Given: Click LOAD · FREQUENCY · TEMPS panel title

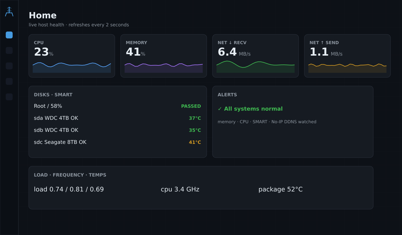Looking at the screenshot, I should (x=70, y=175).
